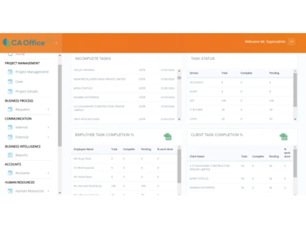The image size is (306, 230).
Task: Click Task Status scrollbar thumb
Action: 295,90
